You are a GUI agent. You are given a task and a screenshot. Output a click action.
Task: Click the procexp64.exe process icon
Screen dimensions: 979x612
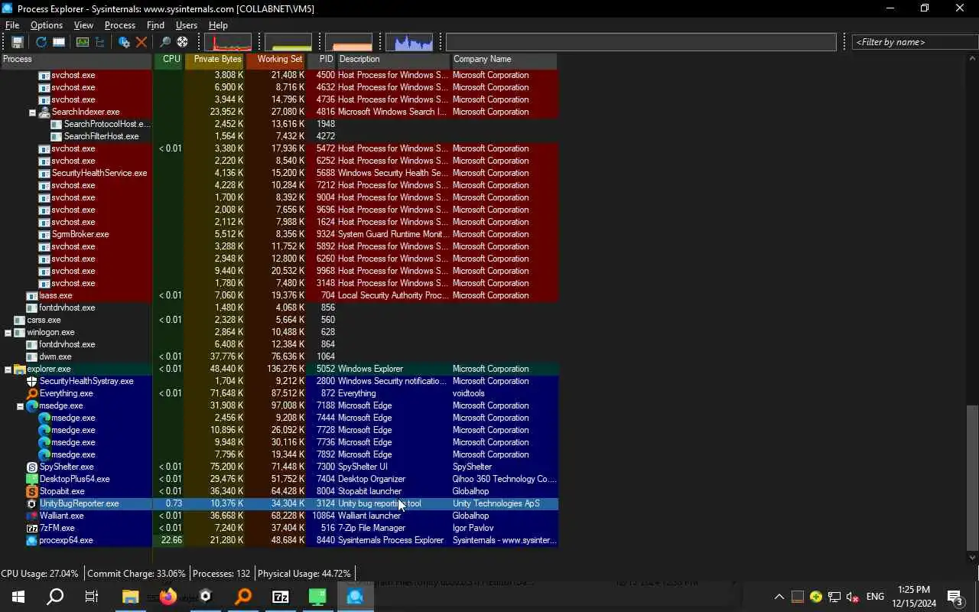point(32,540)
